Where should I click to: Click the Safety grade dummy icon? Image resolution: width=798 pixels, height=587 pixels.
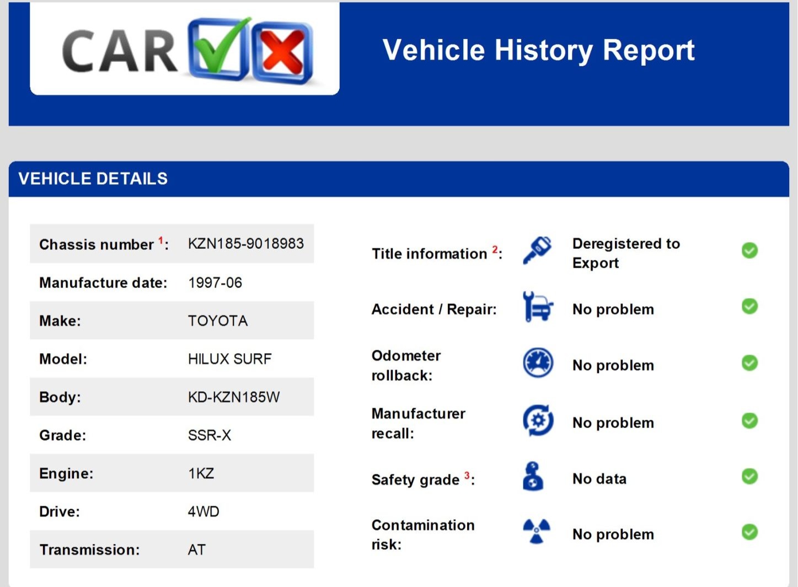(533, 477)
